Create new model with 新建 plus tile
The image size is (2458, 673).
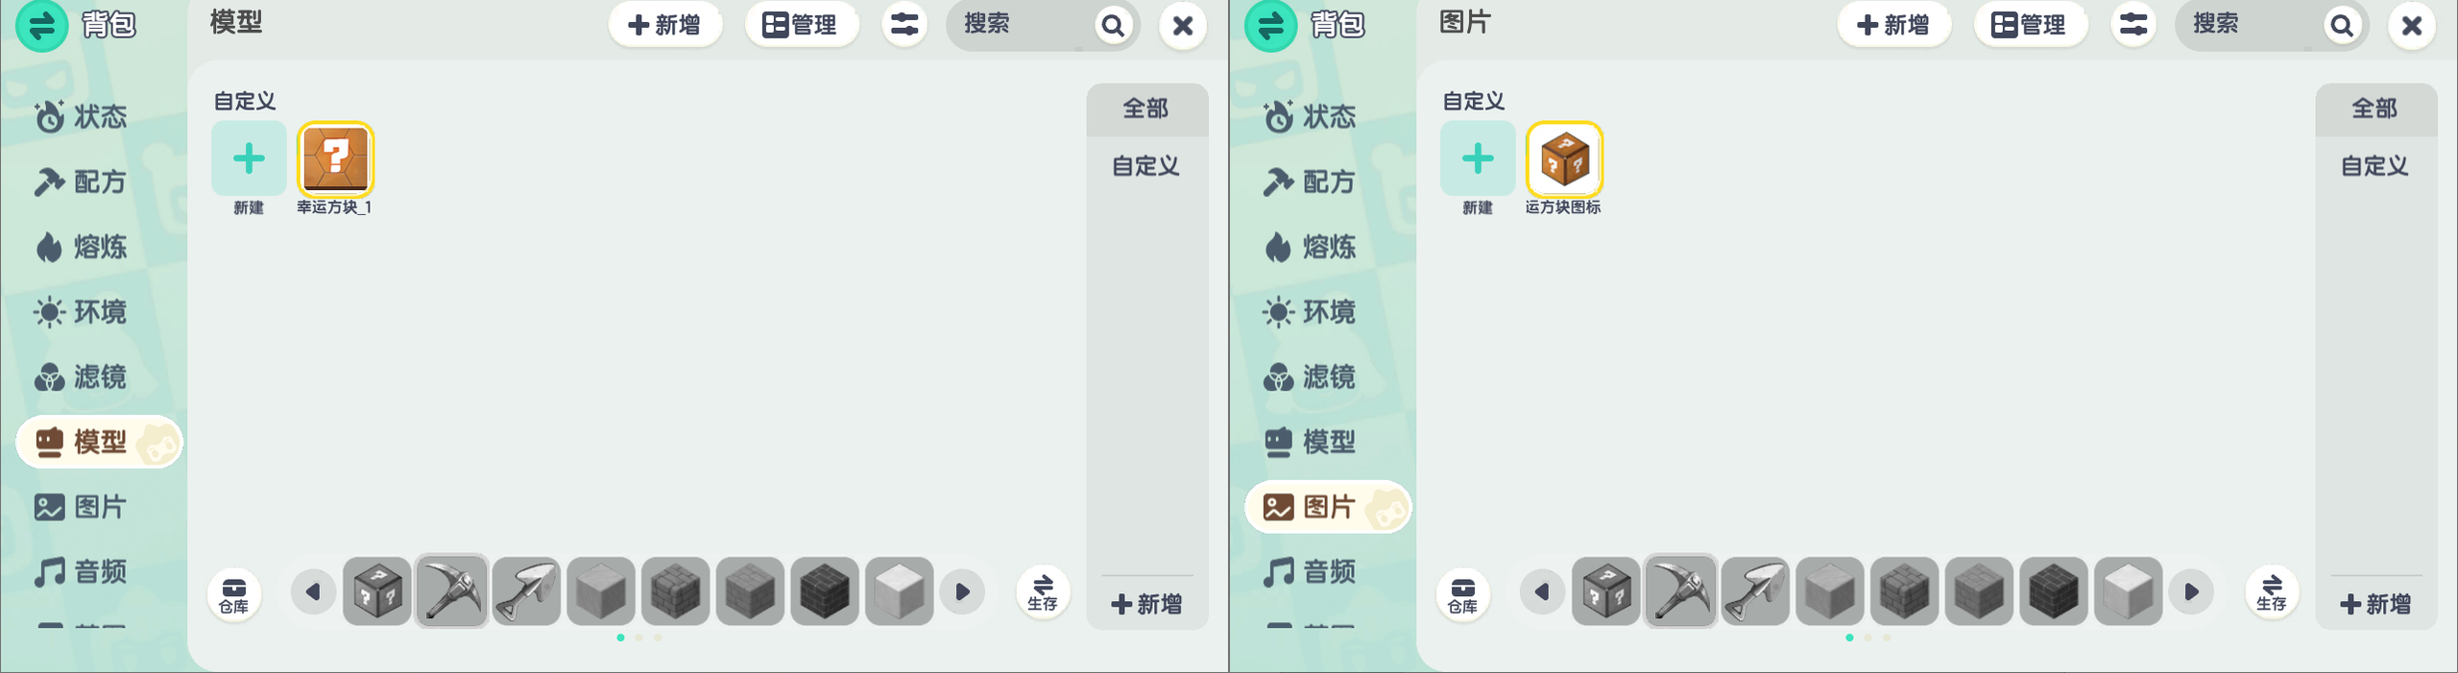pos(249,158)
